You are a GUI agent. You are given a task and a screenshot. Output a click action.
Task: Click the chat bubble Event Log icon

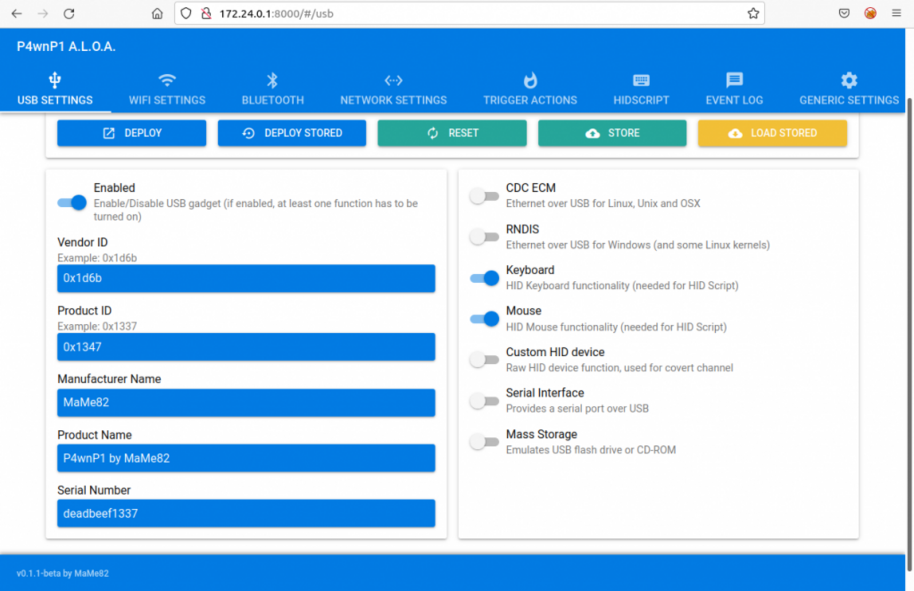point(734,81)
